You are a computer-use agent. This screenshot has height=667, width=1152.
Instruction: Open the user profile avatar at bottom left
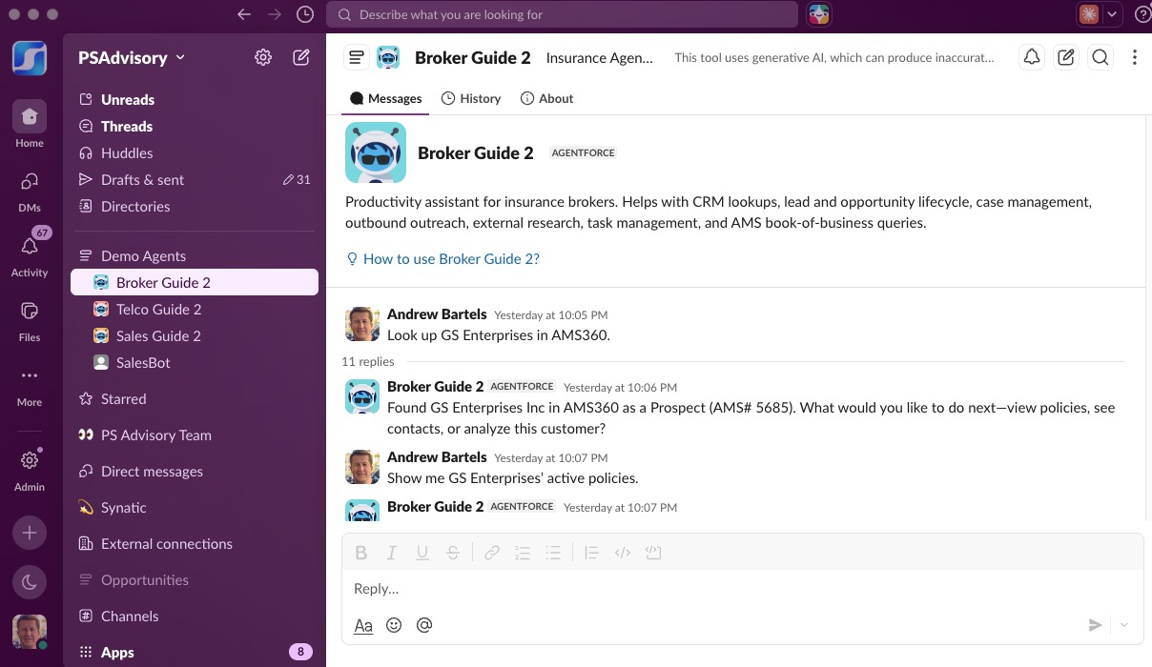pyautogui.click(x=30, y=632)
